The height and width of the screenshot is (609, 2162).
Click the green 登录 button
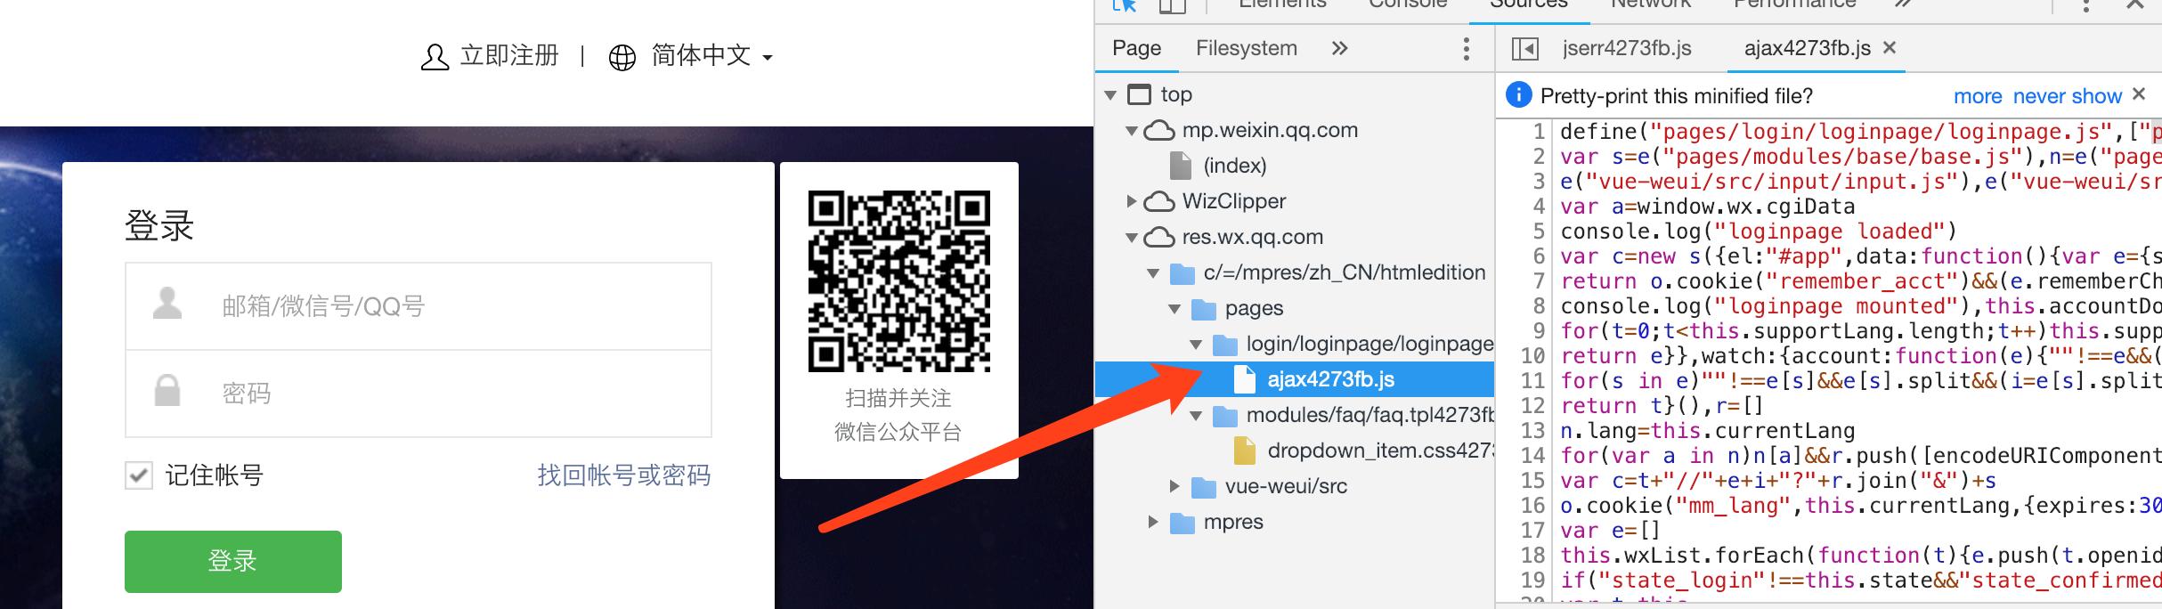(233, 561)
